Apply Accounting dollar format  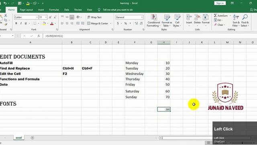point(118,23)
